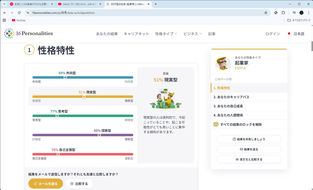Open YouTube from the bookmarks bar
Image resolution: width=313 pixels, height=190 pixels.
[18, 20]
